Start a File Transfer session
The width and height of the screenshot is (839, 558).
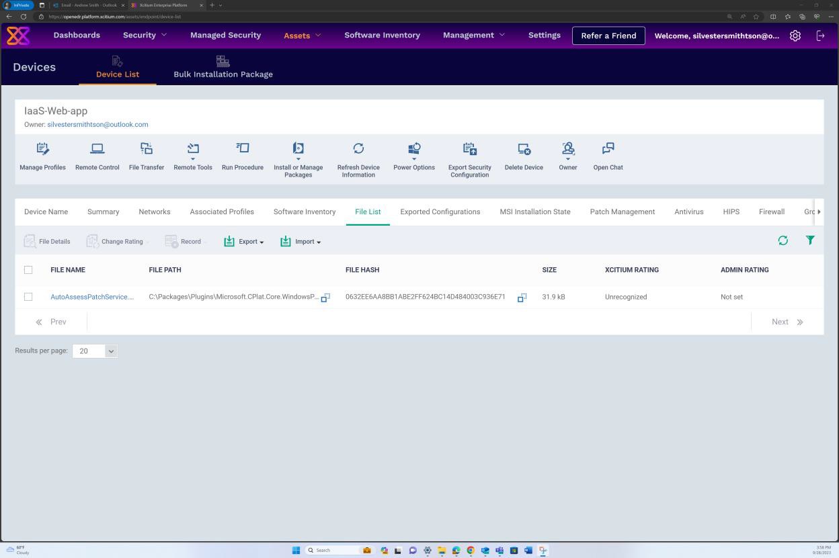146,156
